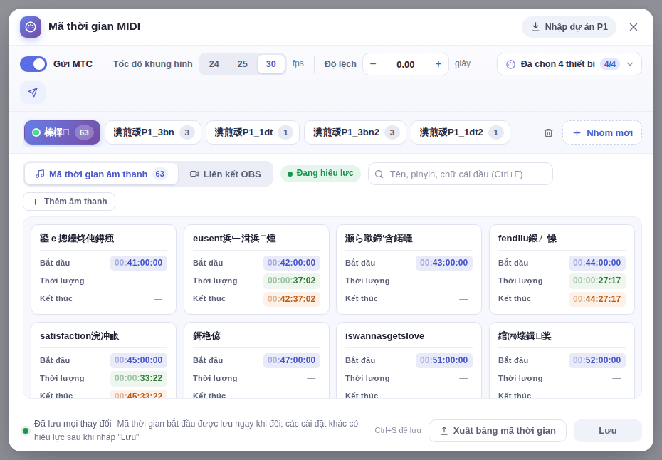Focus the Tên, pinyin search field
The width and height of the screenshot is (662, 460).
pyautogui.click(x=460, y=174)
